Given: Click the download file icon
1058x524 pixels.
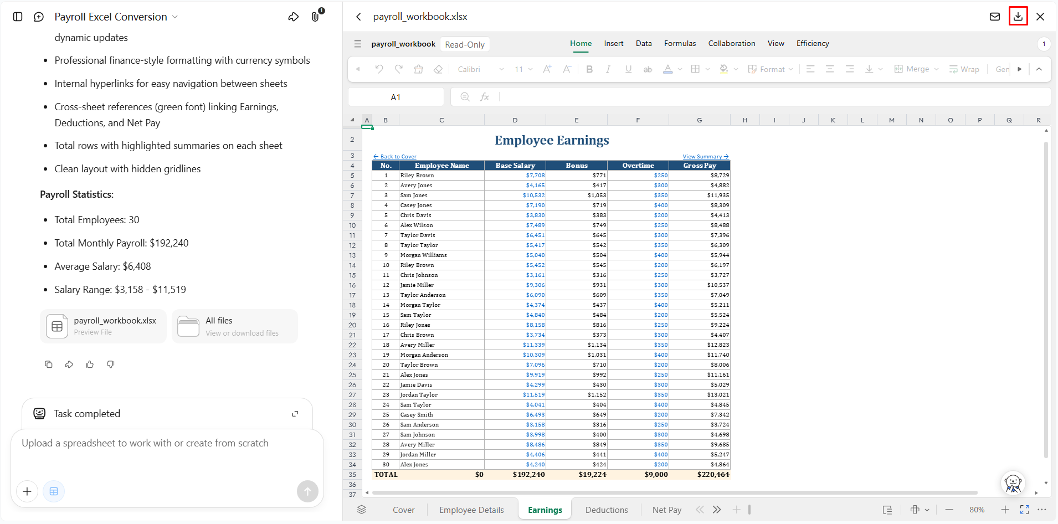Looking at the screenshot, I should [x=1018, y=17].
